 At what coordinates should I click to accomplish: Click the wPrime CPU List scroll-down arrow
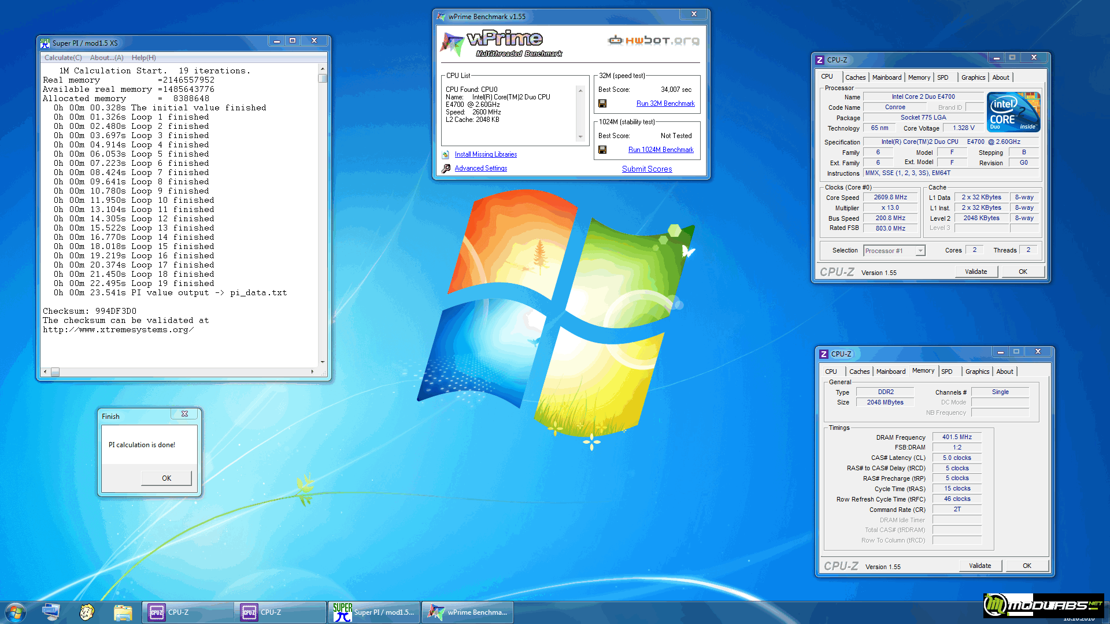click(580, 138)
